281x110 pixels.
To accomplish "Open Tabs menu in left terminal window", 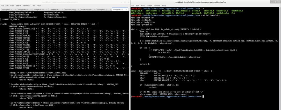I will (x=33, y=6).
